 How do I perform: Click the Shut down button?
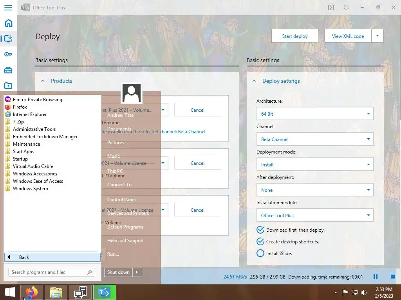(x=118, y=272)
